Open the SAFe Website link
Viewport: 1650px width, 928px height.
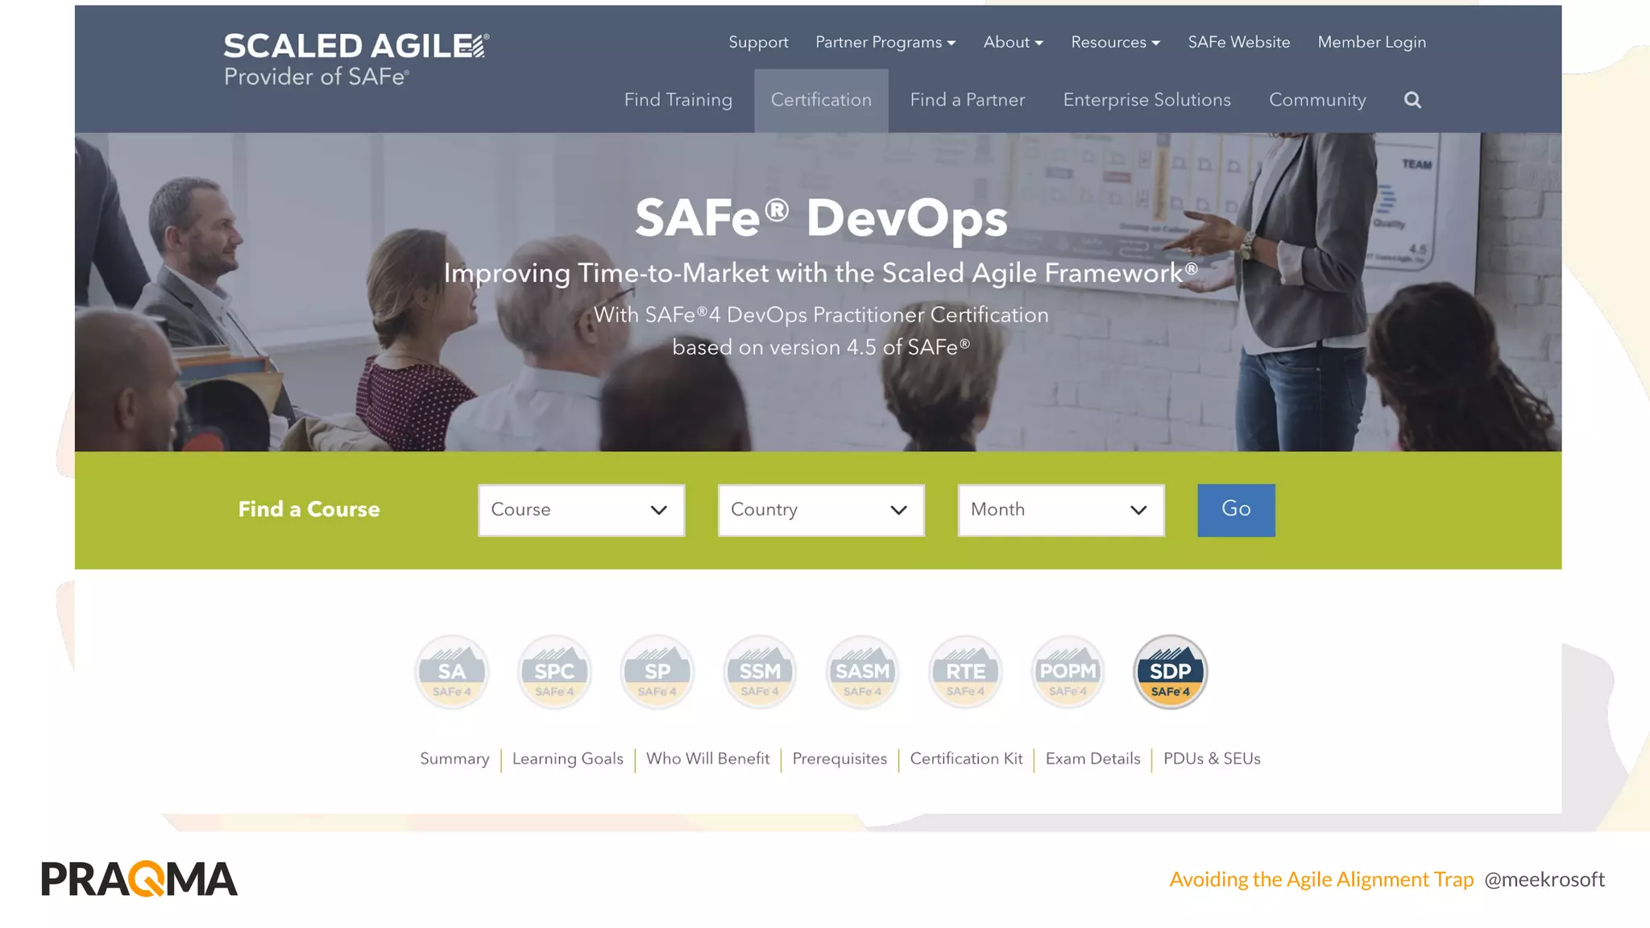tap(1239, 42)
